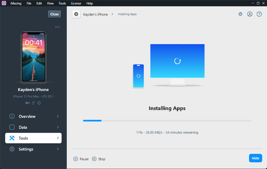Open the user account icon
This screenshot has height=169, width=267.
tap(250, 14)
